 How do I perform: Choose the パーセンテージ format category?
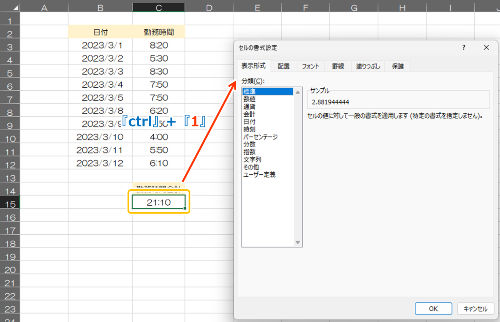[260, 137]
